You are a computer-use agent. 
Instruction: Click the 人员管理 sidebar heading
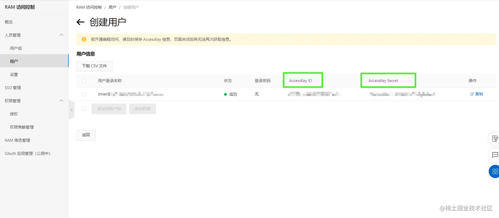click(x=13, y=35)
